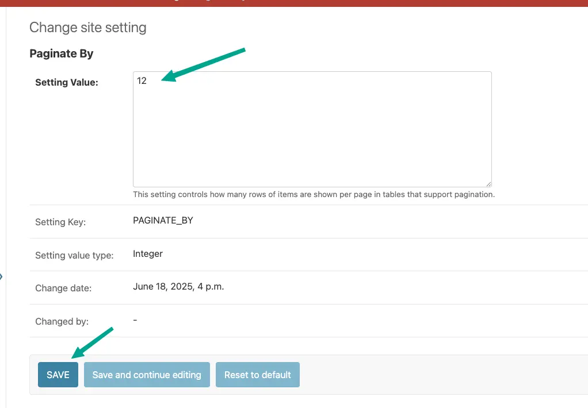The image size is (588, 408).
Task: Click the Change date label
Action: click(x=63, y=288)
